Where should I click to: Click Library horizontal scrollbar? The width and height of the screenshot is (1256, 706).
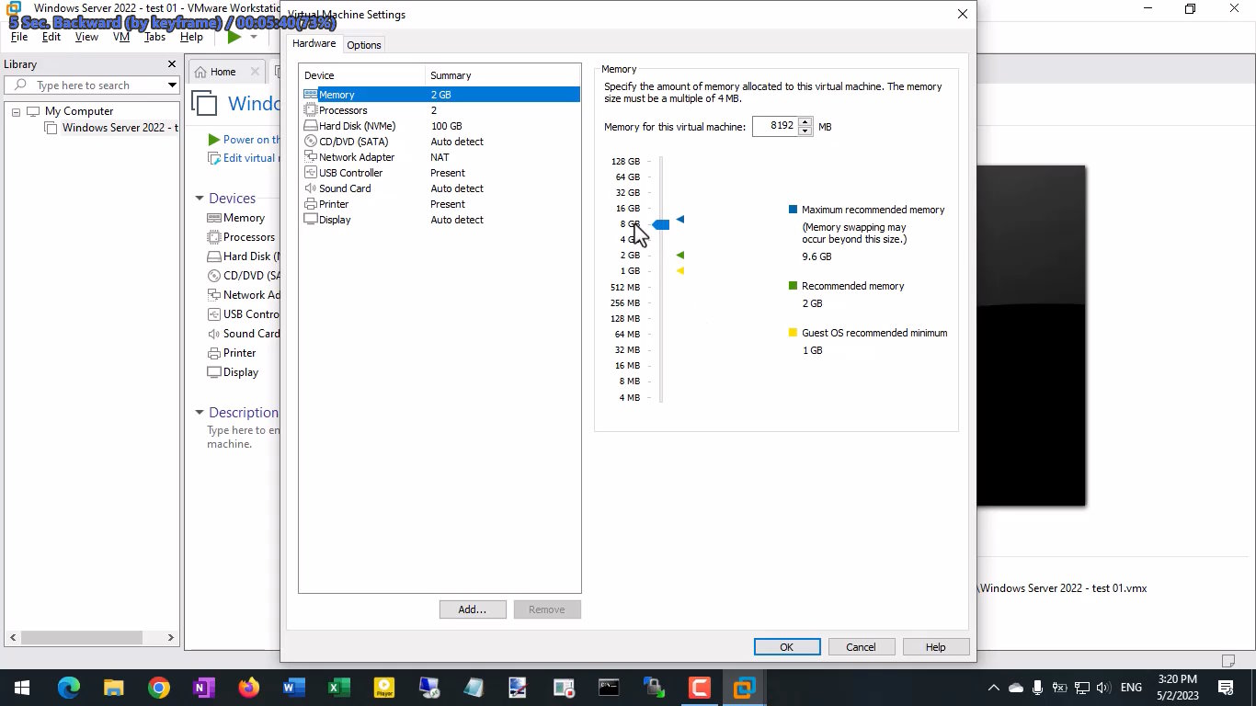click(x=83, y=637)
